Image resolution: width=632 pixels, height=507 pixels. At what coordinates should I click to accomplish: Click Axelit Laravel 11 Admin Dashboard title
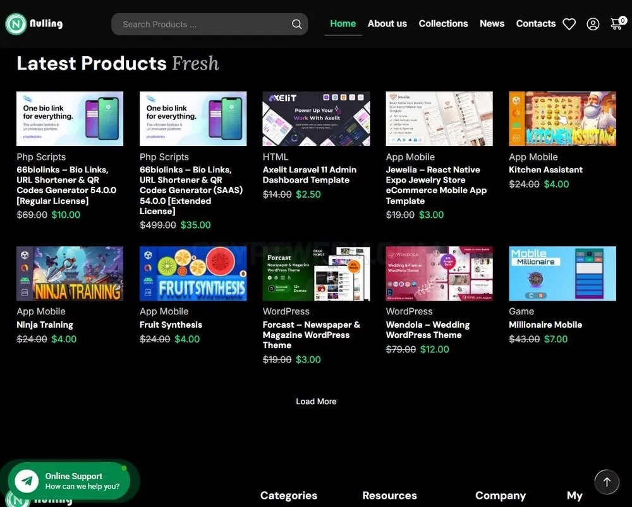[x=310, y=175]
